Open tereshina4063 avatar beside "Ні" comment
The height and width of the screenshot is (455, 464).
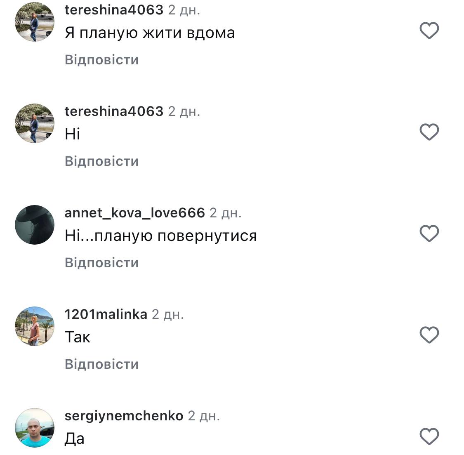[35, 123]
